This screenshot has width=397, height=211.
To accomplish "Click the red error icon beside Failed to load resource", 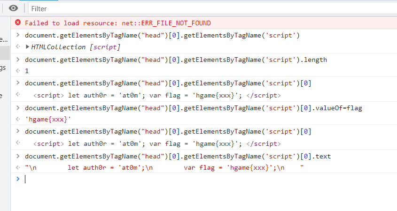I will click(18, 23).
